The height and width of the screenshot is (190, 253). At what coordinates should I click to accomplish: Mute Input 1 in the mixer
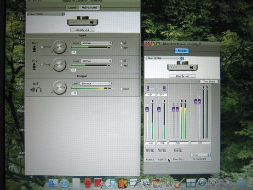tap(148, 150)
